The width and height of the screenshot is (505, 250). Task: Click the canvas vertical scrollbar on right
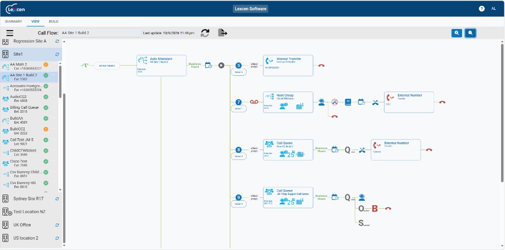503,113
